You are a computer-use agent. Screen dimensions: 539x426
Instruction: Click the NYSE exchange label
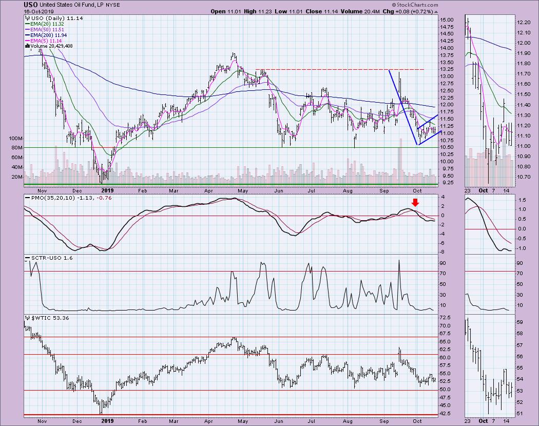113,5
